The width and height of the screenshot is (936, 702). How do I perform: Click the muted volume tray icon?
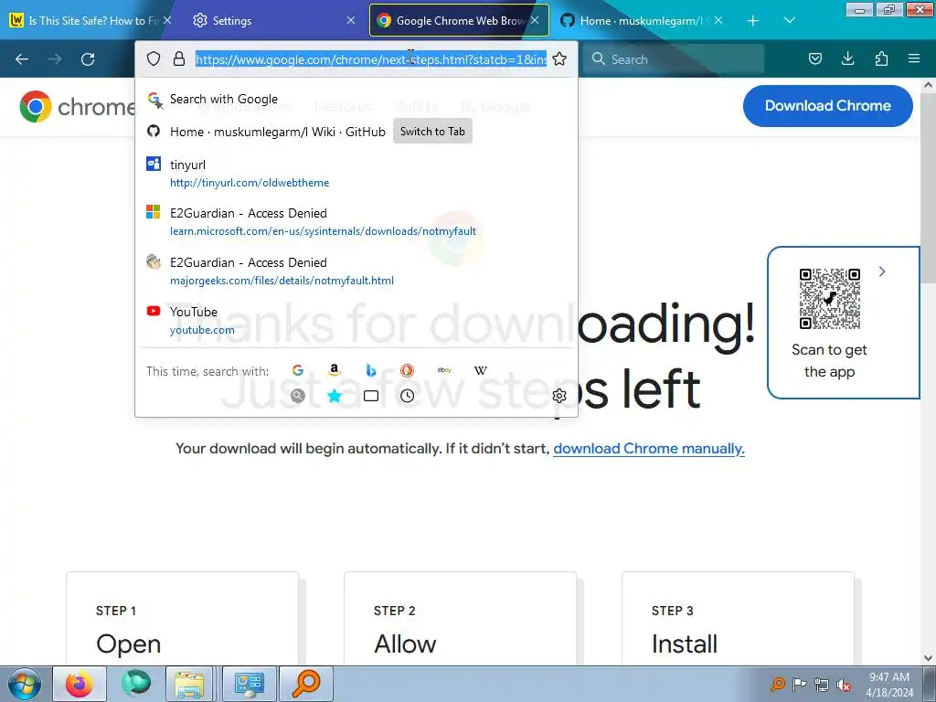pos(844,685)
